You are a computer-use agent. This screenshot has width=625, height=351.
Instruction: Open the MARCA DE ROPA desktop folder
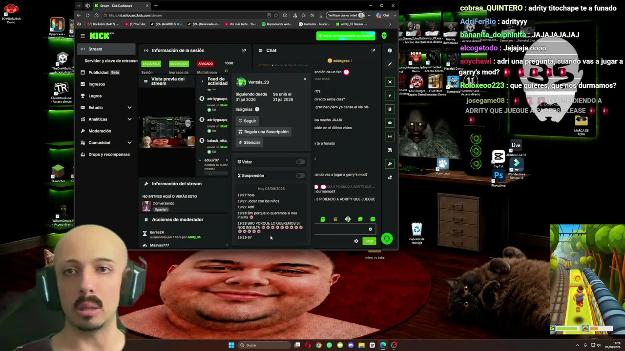pyautogui.click(x=581, y=126)
